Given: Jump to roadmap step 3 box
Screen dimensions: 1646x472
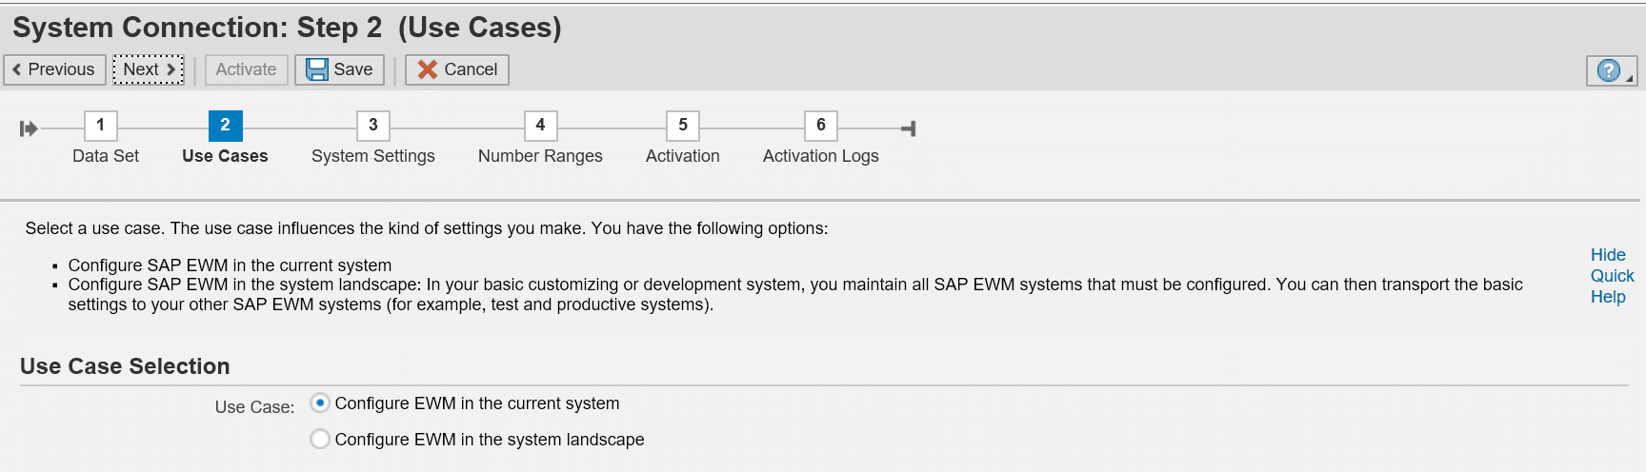Looking at the screenshot, I should pos(373,126).
